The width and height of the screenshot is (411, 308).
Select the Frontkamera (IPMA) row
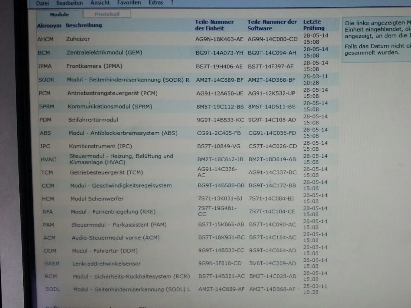[x=94, y=66]
